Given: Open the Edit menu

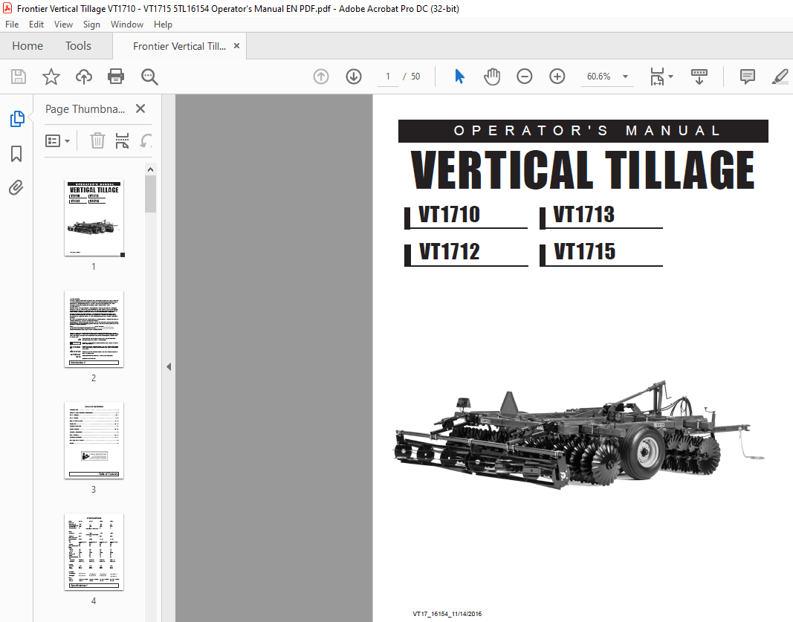Looking at the screenshot, I should [36, 25].
